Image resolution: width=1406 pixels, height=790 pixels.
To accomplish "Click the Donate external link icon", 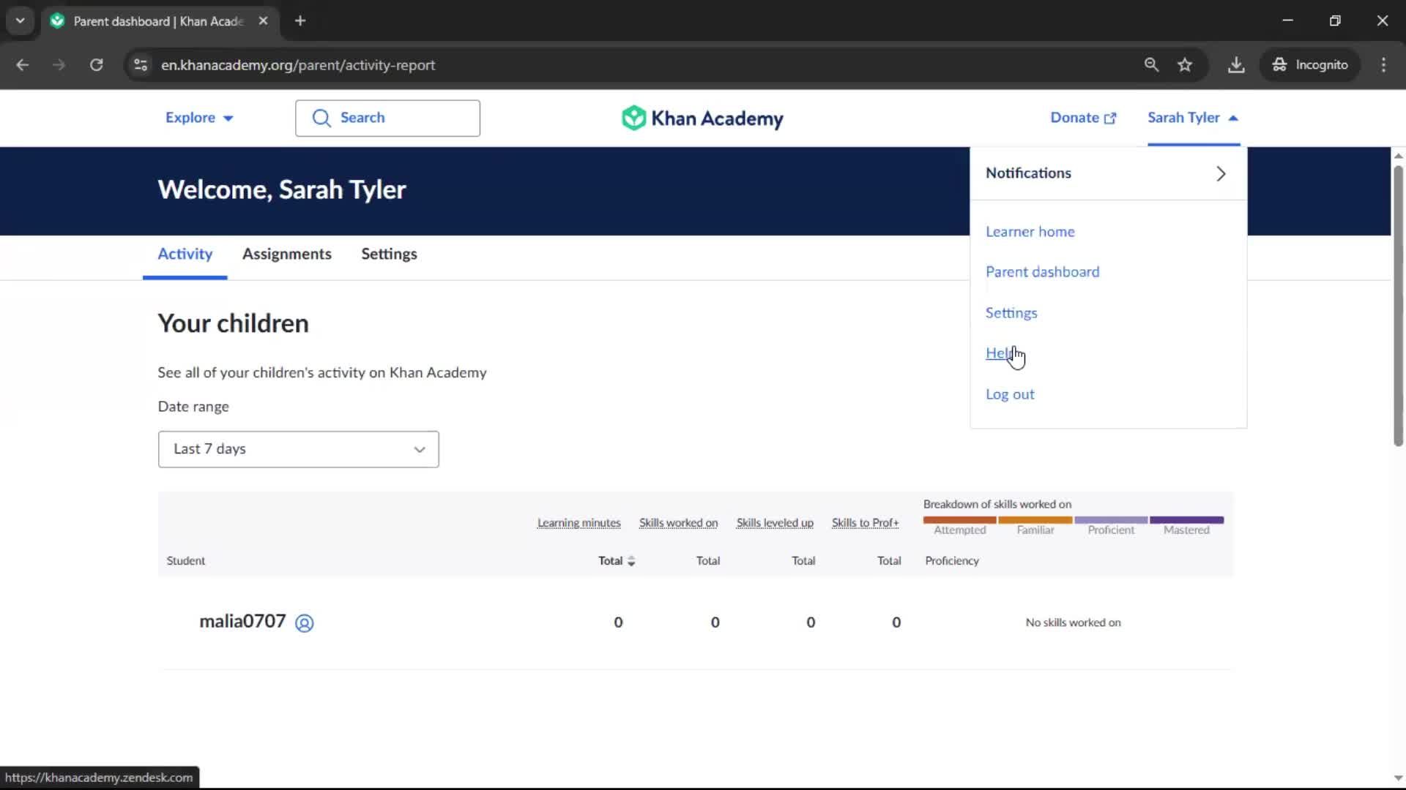I will coord(1110,118).
